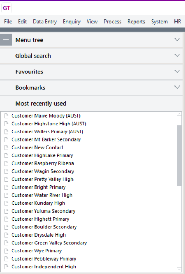Click the document icon beside Customer Bright Primary
Image resolution: width=185 pixels, height=274 pixels.
pos(6,187)
